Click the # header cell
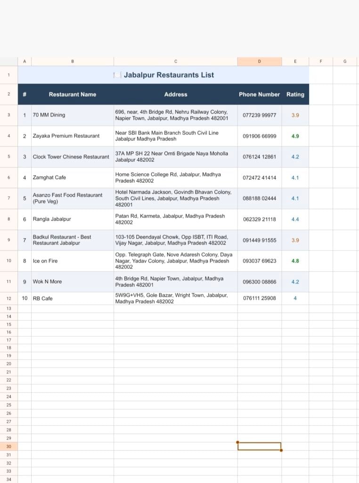Screen dimensions: 359x483 [24, 94]
